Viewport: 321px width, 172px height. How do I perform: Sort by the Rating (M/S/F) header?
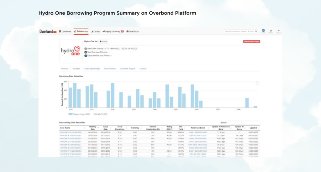(169, 128)
